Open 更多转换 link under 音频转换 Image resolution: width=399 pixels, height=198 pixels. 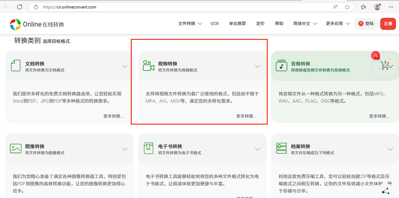click(379, 116)
